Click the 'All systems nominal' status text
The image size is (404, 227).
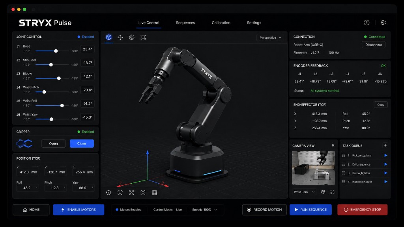coord(325,91)
